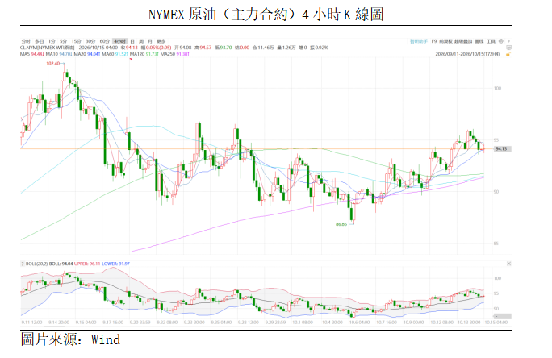Click the 100 price level on main axis
The width and height of the screenshot is (552, 358).
point(497,88)
